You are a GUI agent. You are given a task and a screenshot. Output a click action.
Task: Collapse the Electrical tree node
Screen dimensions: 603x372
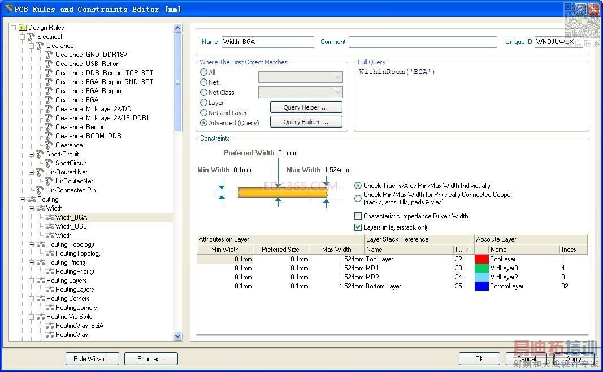tap(22, 37)
